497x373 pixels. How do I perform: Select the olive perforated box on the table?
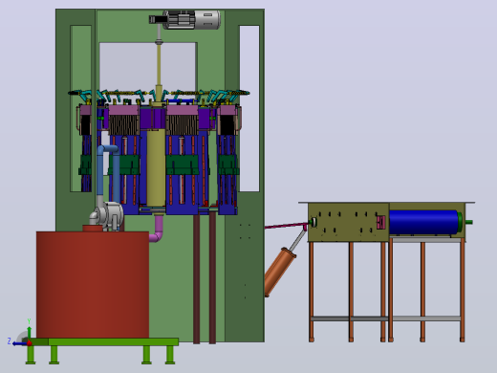(x=348, y=222)
